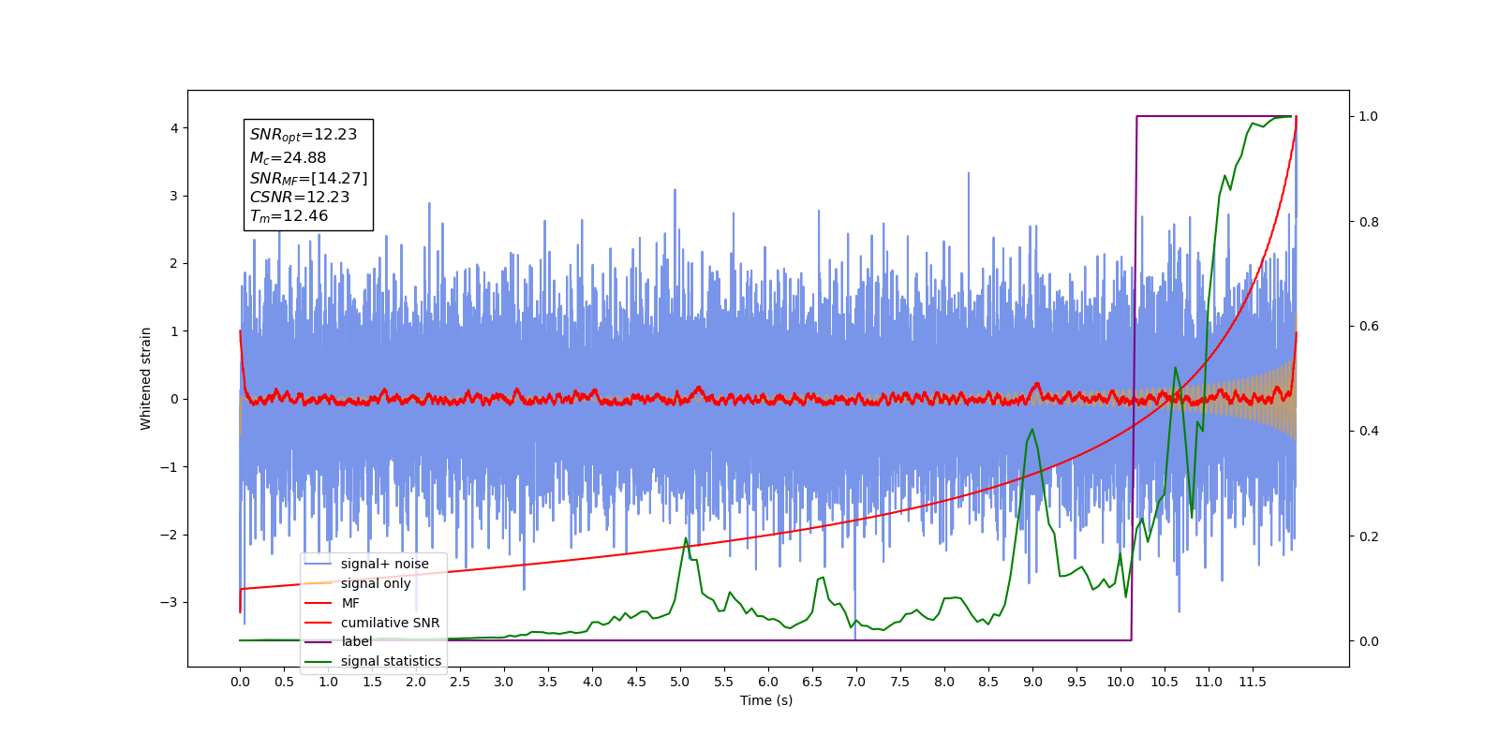Click right y-axis tick label 0.6
This screenshot has width=1499, height=749.
click(1369, 327)
